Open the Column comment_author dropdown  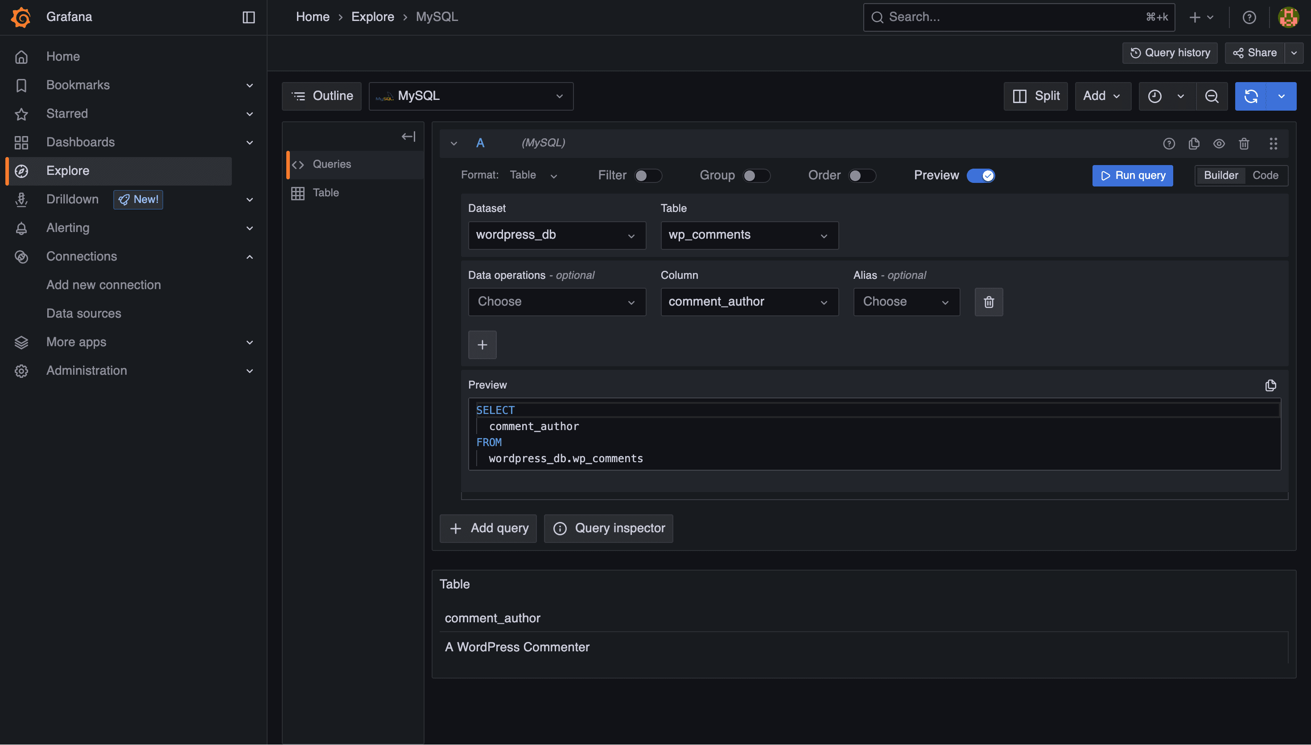(750, 302)
